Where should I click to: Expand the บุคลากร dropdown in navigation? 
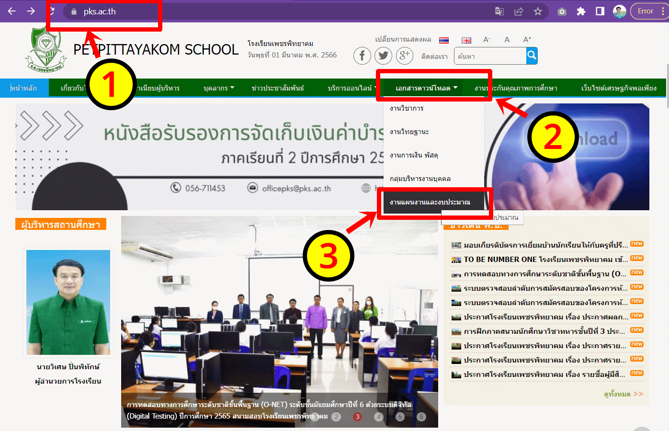[x=219, y=88]
